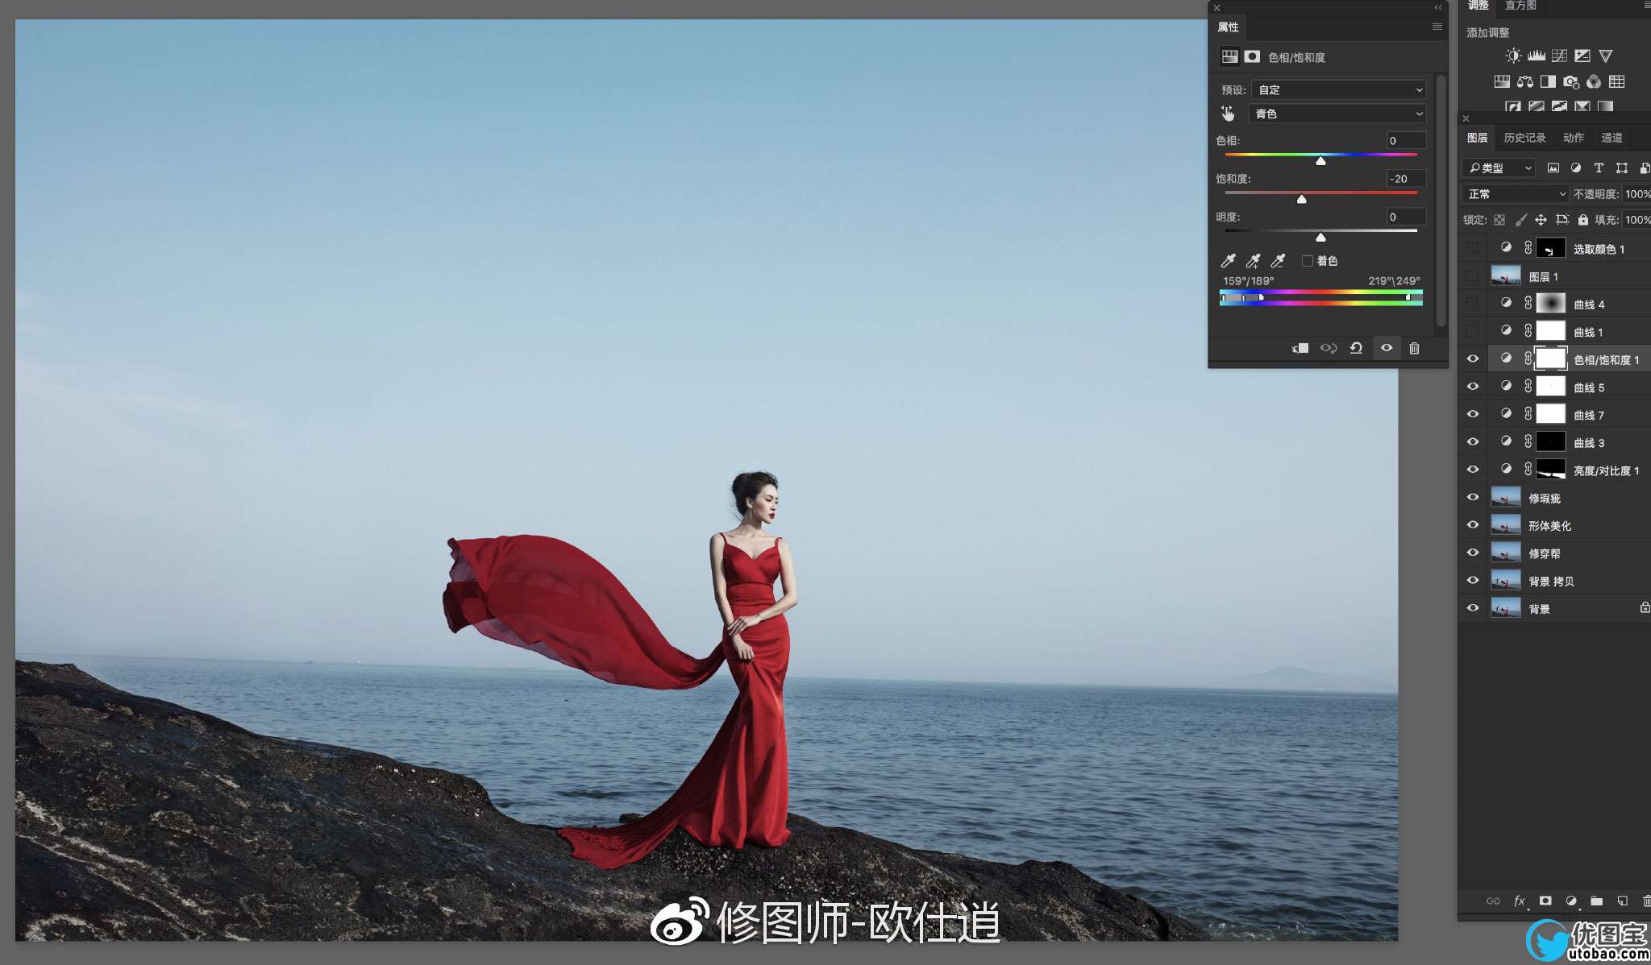The height and width of the screenshot is (965, 1651).
Task: Clip adjustment to layer below icon
Action: 1300,348
